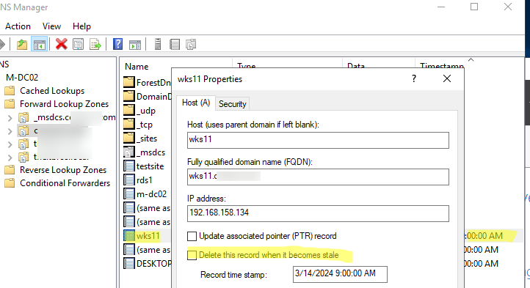The image size is (530, 288).
Task: Click the New Record list toolbar icon
Action: (175, 44)
